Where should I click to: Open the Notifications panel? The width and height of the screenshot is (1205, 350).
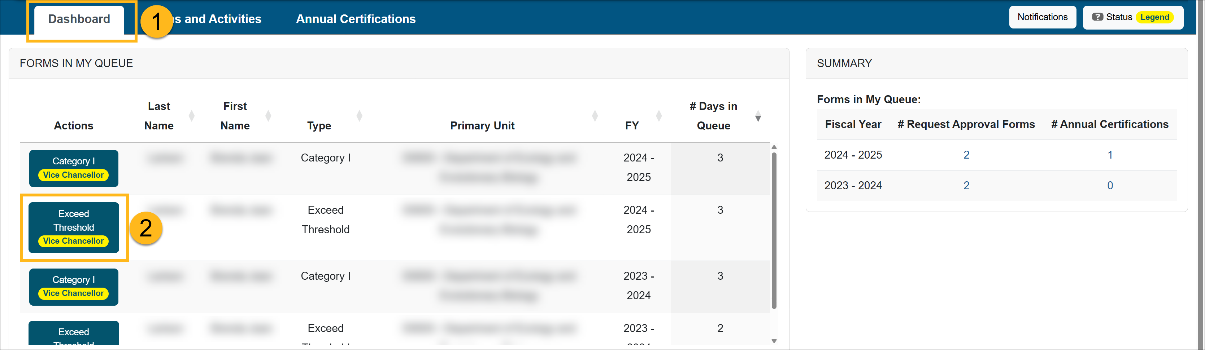point(1042,17)
